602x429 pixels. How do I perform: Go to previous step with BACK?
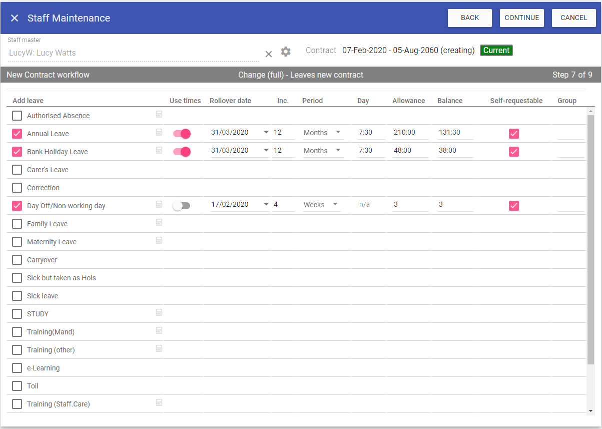coord(469,18)
